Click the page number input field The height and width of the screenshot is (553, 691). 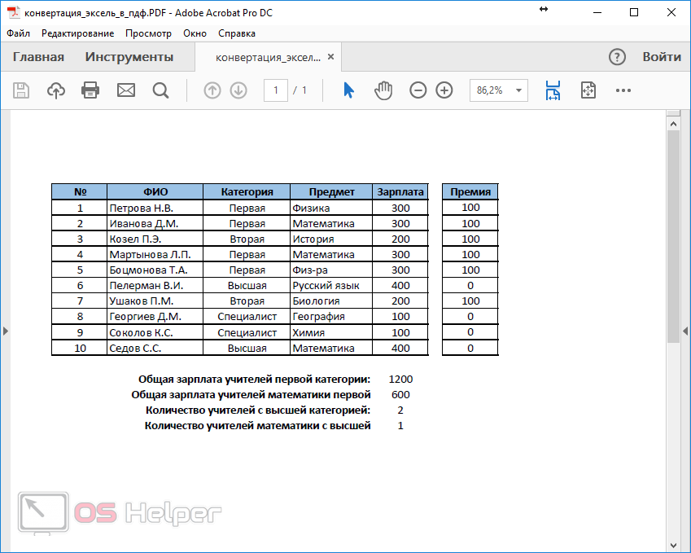[x=276, y=90]
